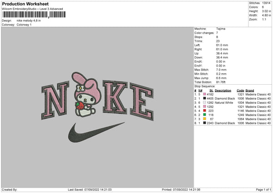The height and width of the screenshot is (193, 273).
Task: Click the My Melody character in the preview
Action: click(x=86, y=94)
